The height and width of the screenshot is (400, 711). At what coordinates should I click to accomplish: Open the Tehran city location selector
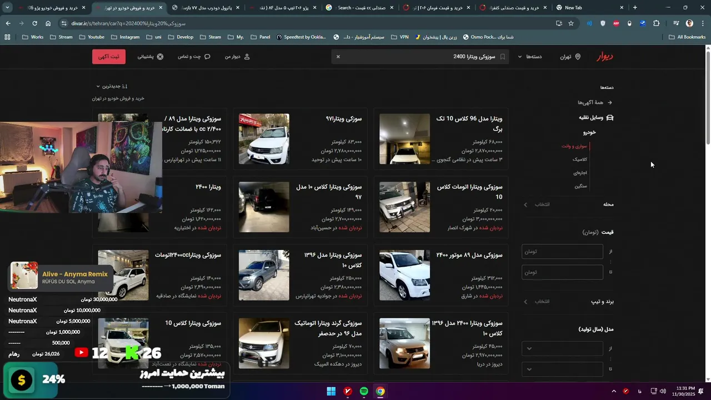coord(570,57)
